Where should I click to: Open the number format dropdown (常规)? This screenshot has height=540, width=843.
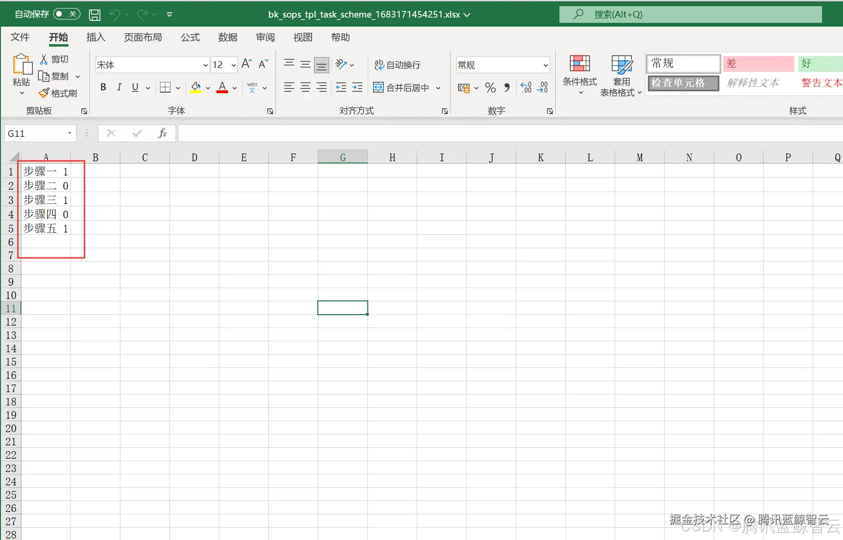[x=546, y=65]
